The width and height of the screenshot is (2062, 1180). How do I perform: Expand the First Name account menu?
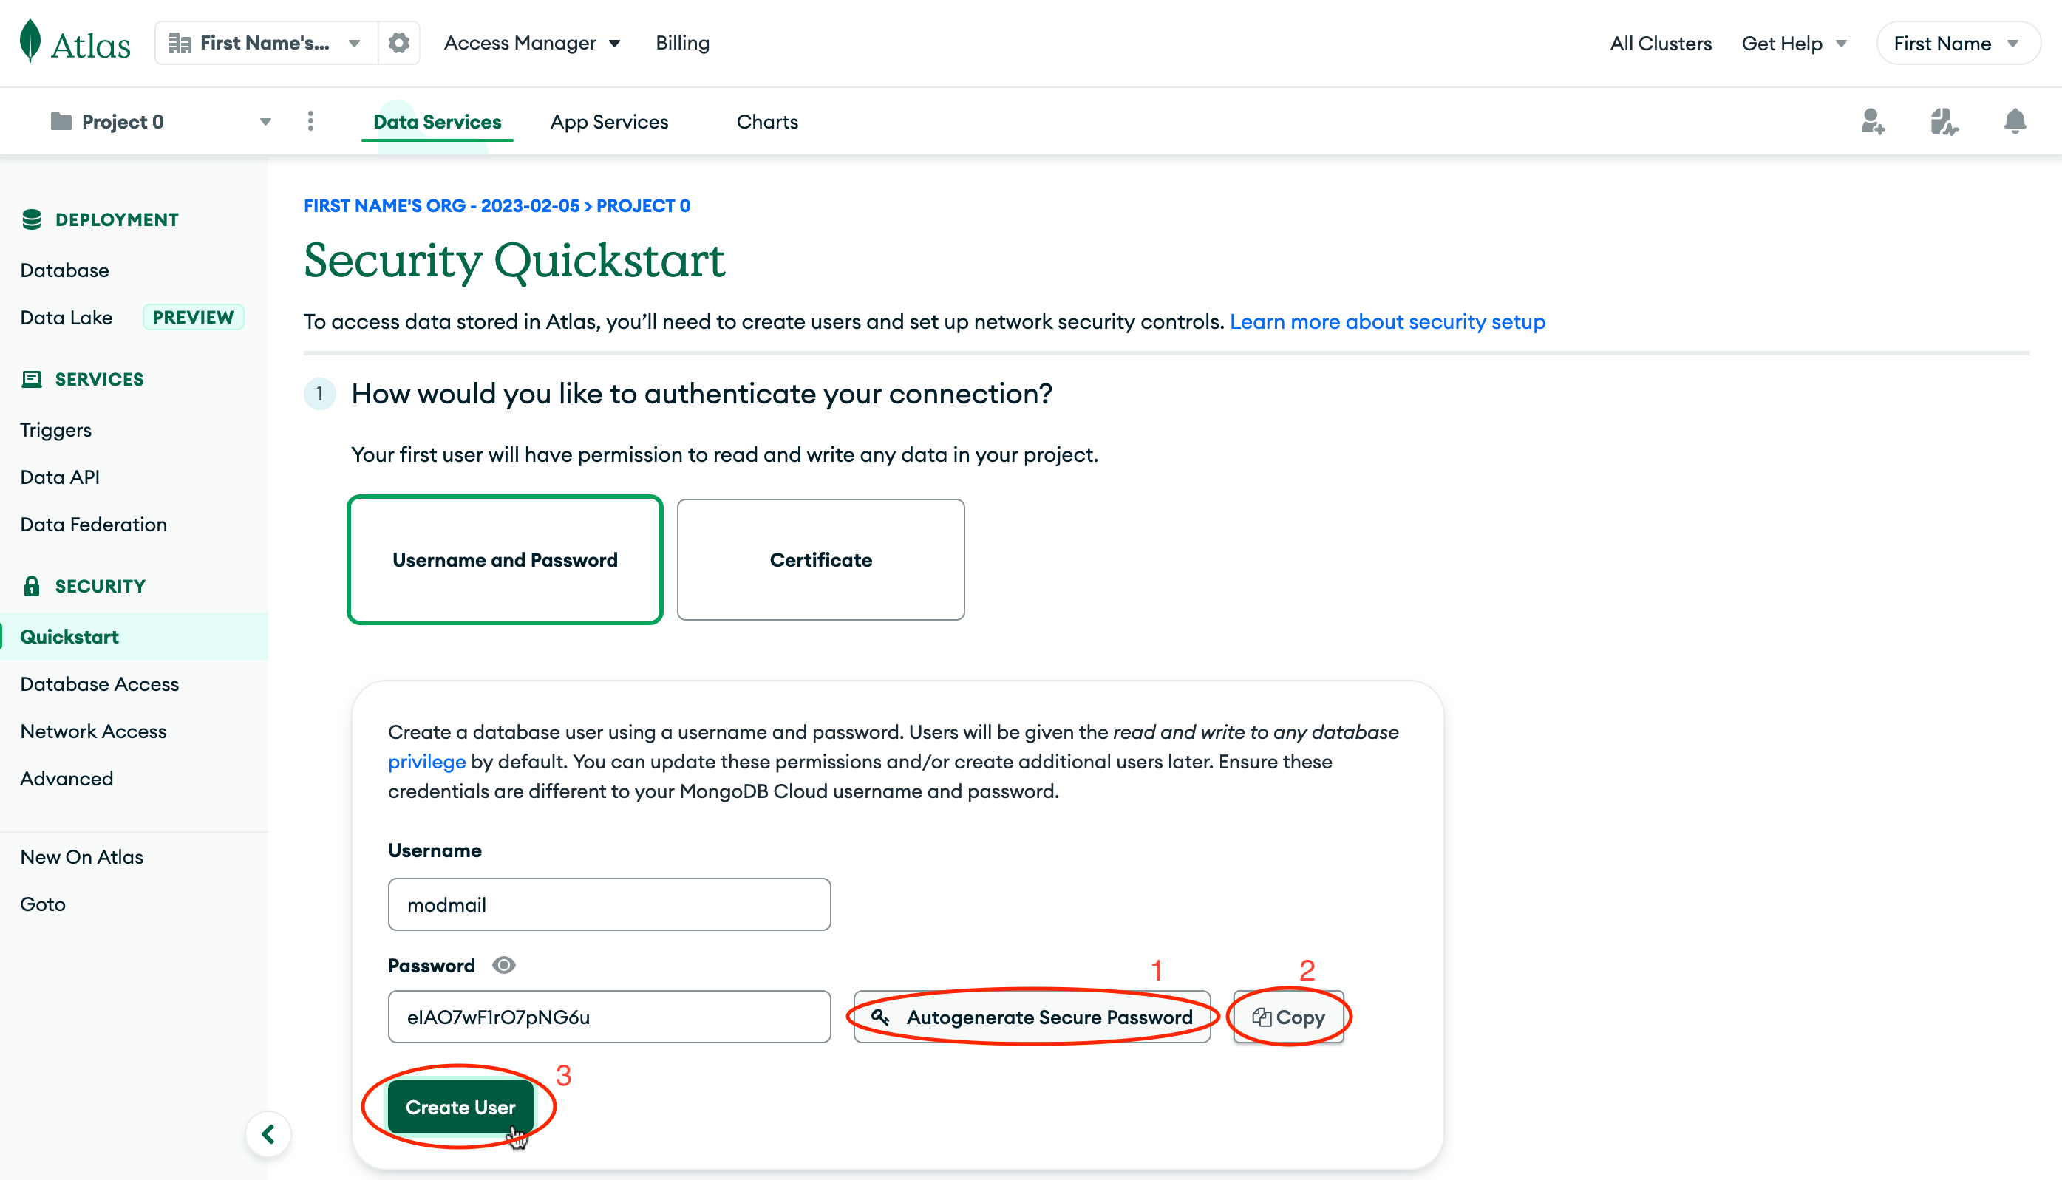pyautogui.click(x=1959, y=42)
